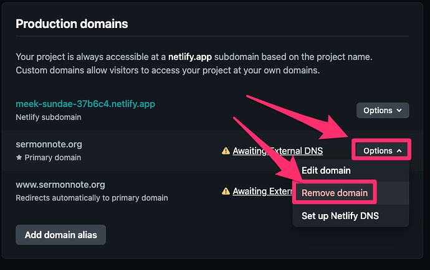Click the warning icon beside www.sermonnote.org status
430x270 pixels.
coord(226,191)
